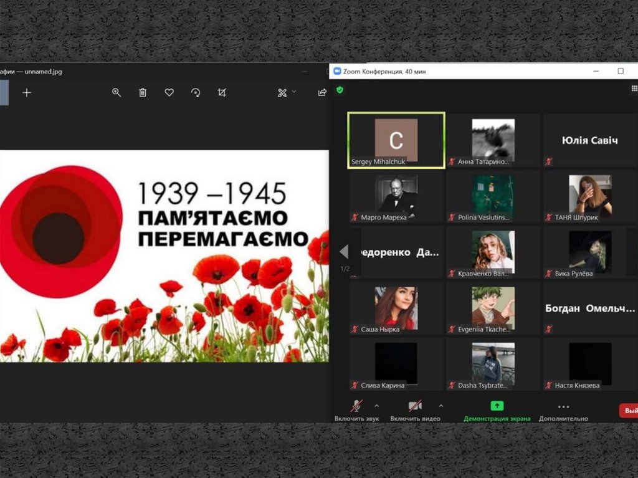Click the share icon in Photos toolbar

(x=322, y=93)
